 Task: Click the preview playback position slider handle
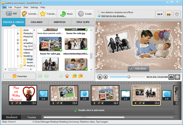[129, 77]
